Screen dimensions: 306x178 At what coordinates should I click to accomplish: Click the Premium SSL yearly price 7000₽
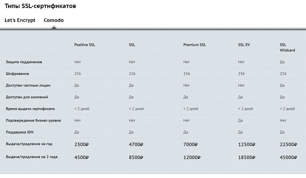click(190, 144)
